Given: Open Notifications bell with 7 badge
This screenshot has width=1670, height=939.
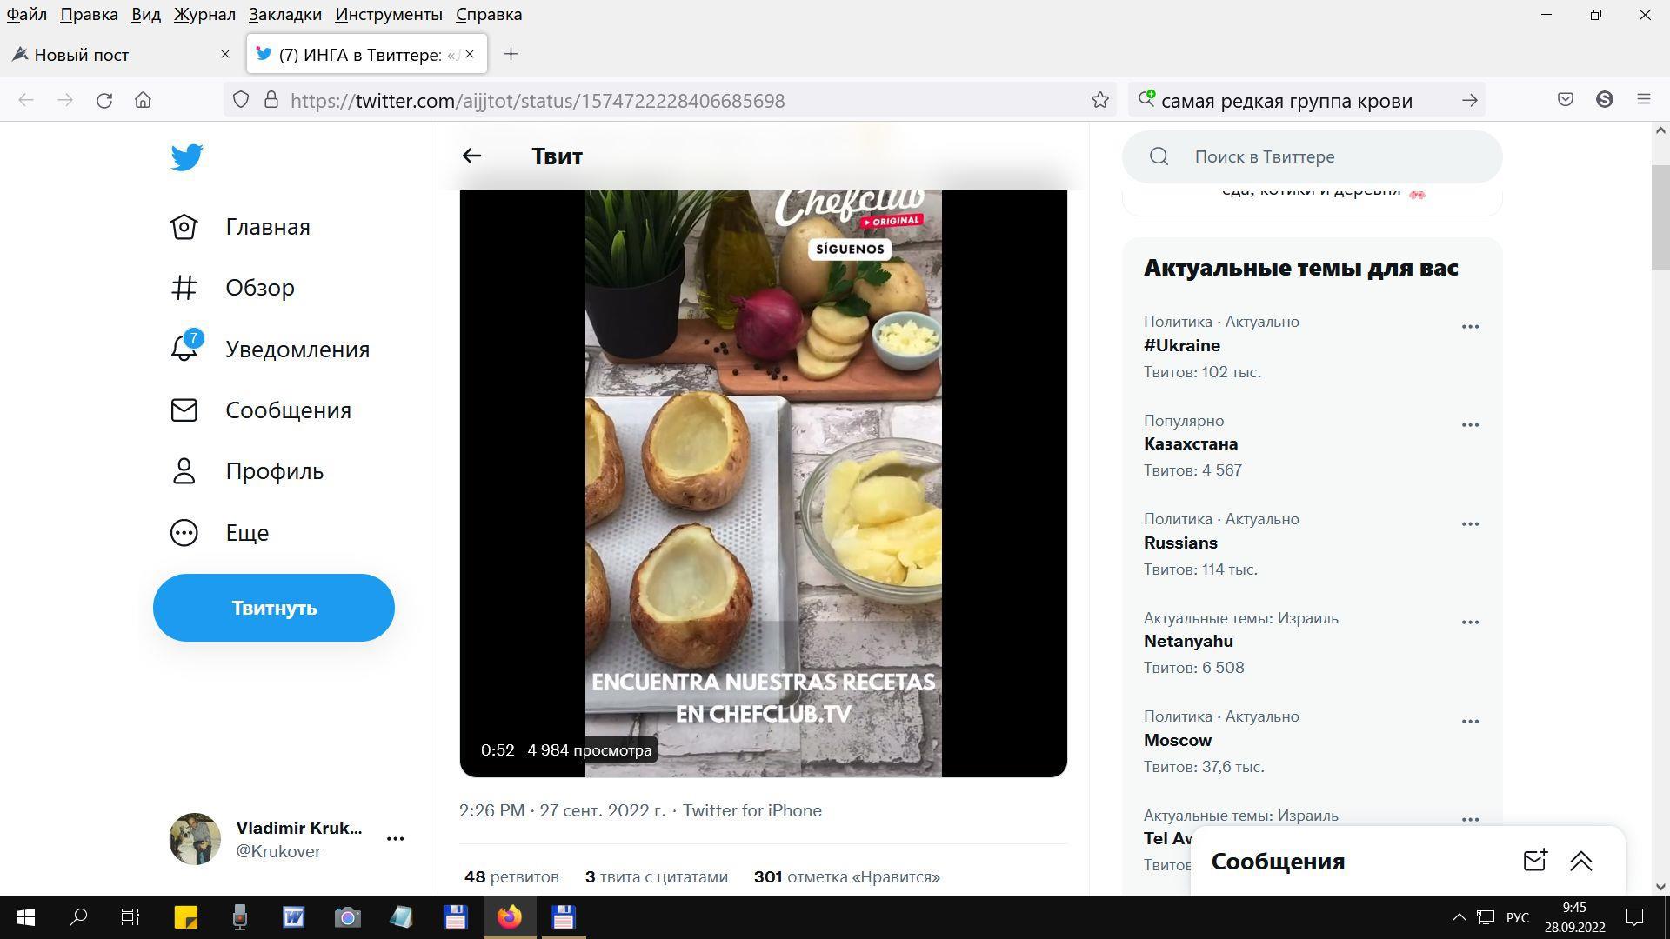Looking at the screenshot, I should coord(184,349).
